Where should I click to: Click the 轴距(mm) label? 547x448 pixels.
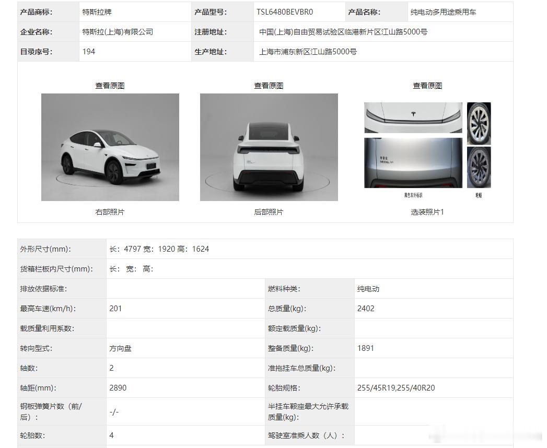[38, 387]
